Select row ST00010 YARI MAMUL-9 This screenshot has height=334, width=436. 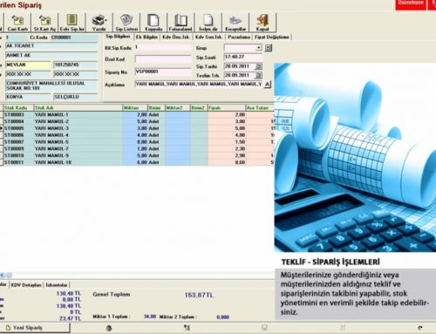click(138, 155)
